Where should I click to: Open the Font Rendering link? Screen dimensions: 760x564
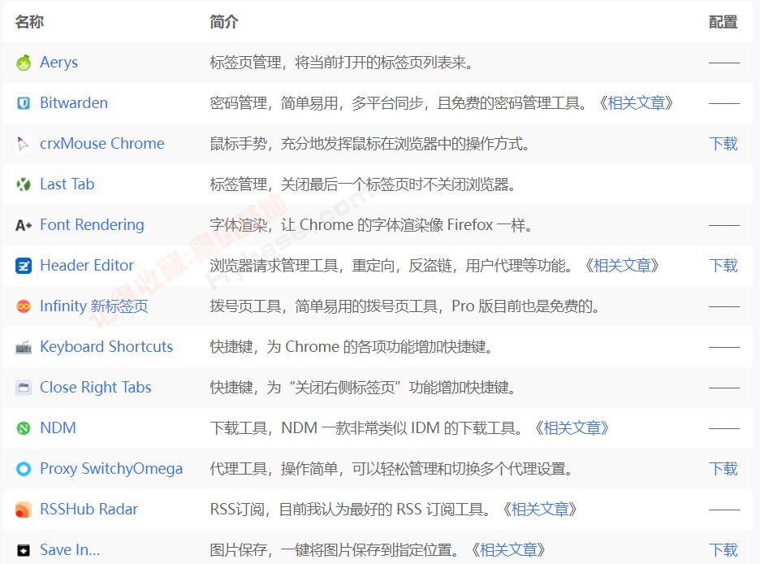point(92,225)
